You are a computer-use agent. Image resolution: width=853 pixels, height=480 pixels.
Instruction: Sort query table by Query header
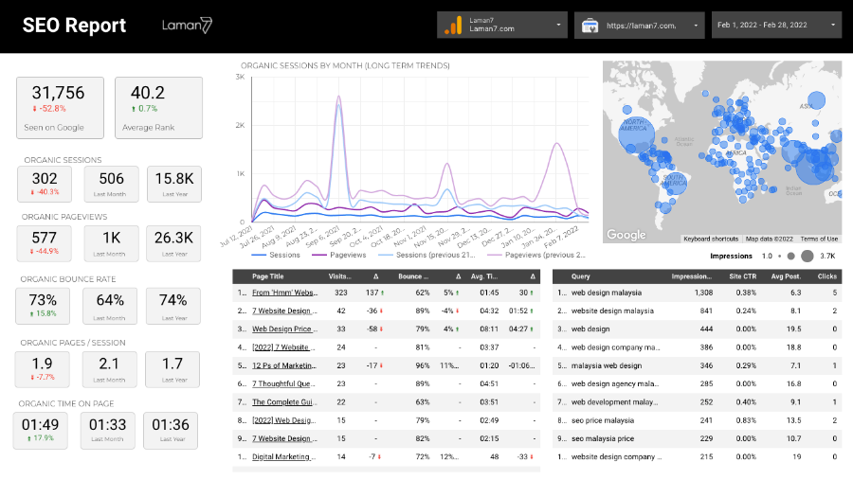click(x=580, y=276)
